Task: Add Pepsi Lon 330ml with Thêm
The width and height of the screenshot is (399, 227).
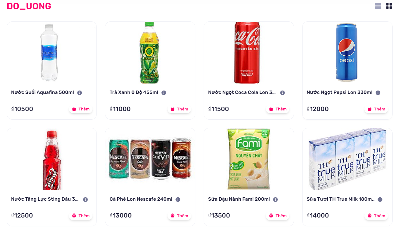Action: coord(376,109)
